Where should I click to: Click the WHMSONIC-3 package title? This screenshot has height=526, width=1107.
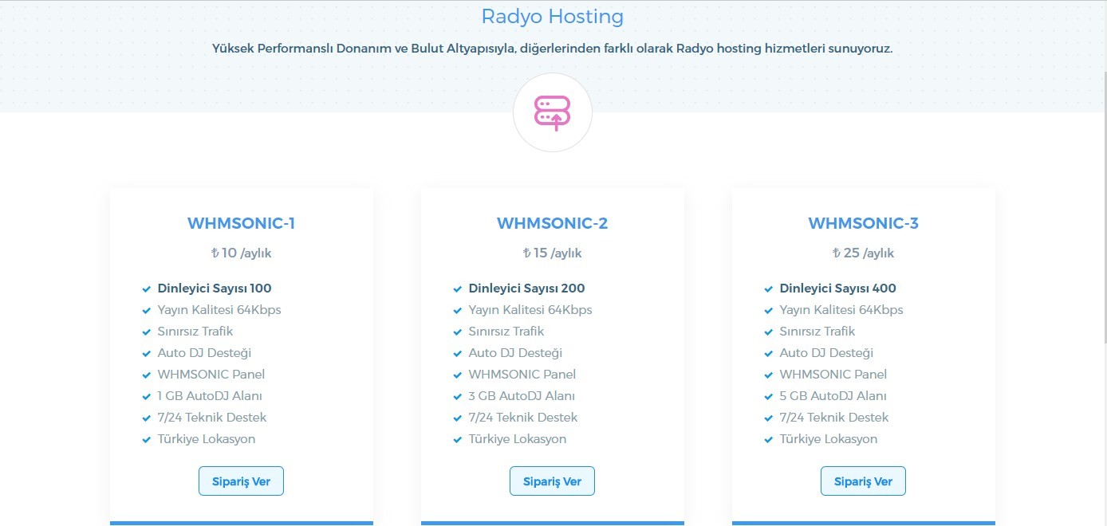pyautogui.click(x=863, y=224)
